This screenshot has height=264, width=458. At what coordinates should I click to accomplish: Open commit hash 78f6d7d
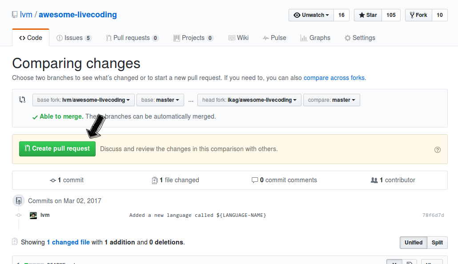coord(433,215)
